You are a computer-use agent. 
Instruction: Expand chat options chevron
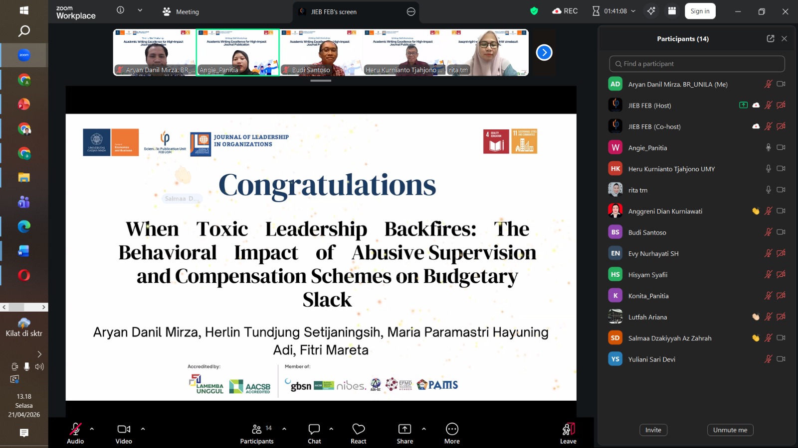[331, 429]
